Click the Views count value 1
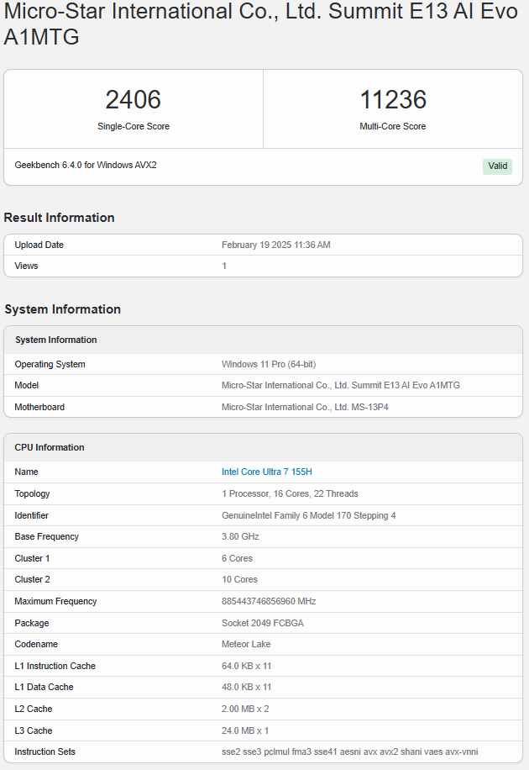The image size is (529, 770). tap(224, 266)
